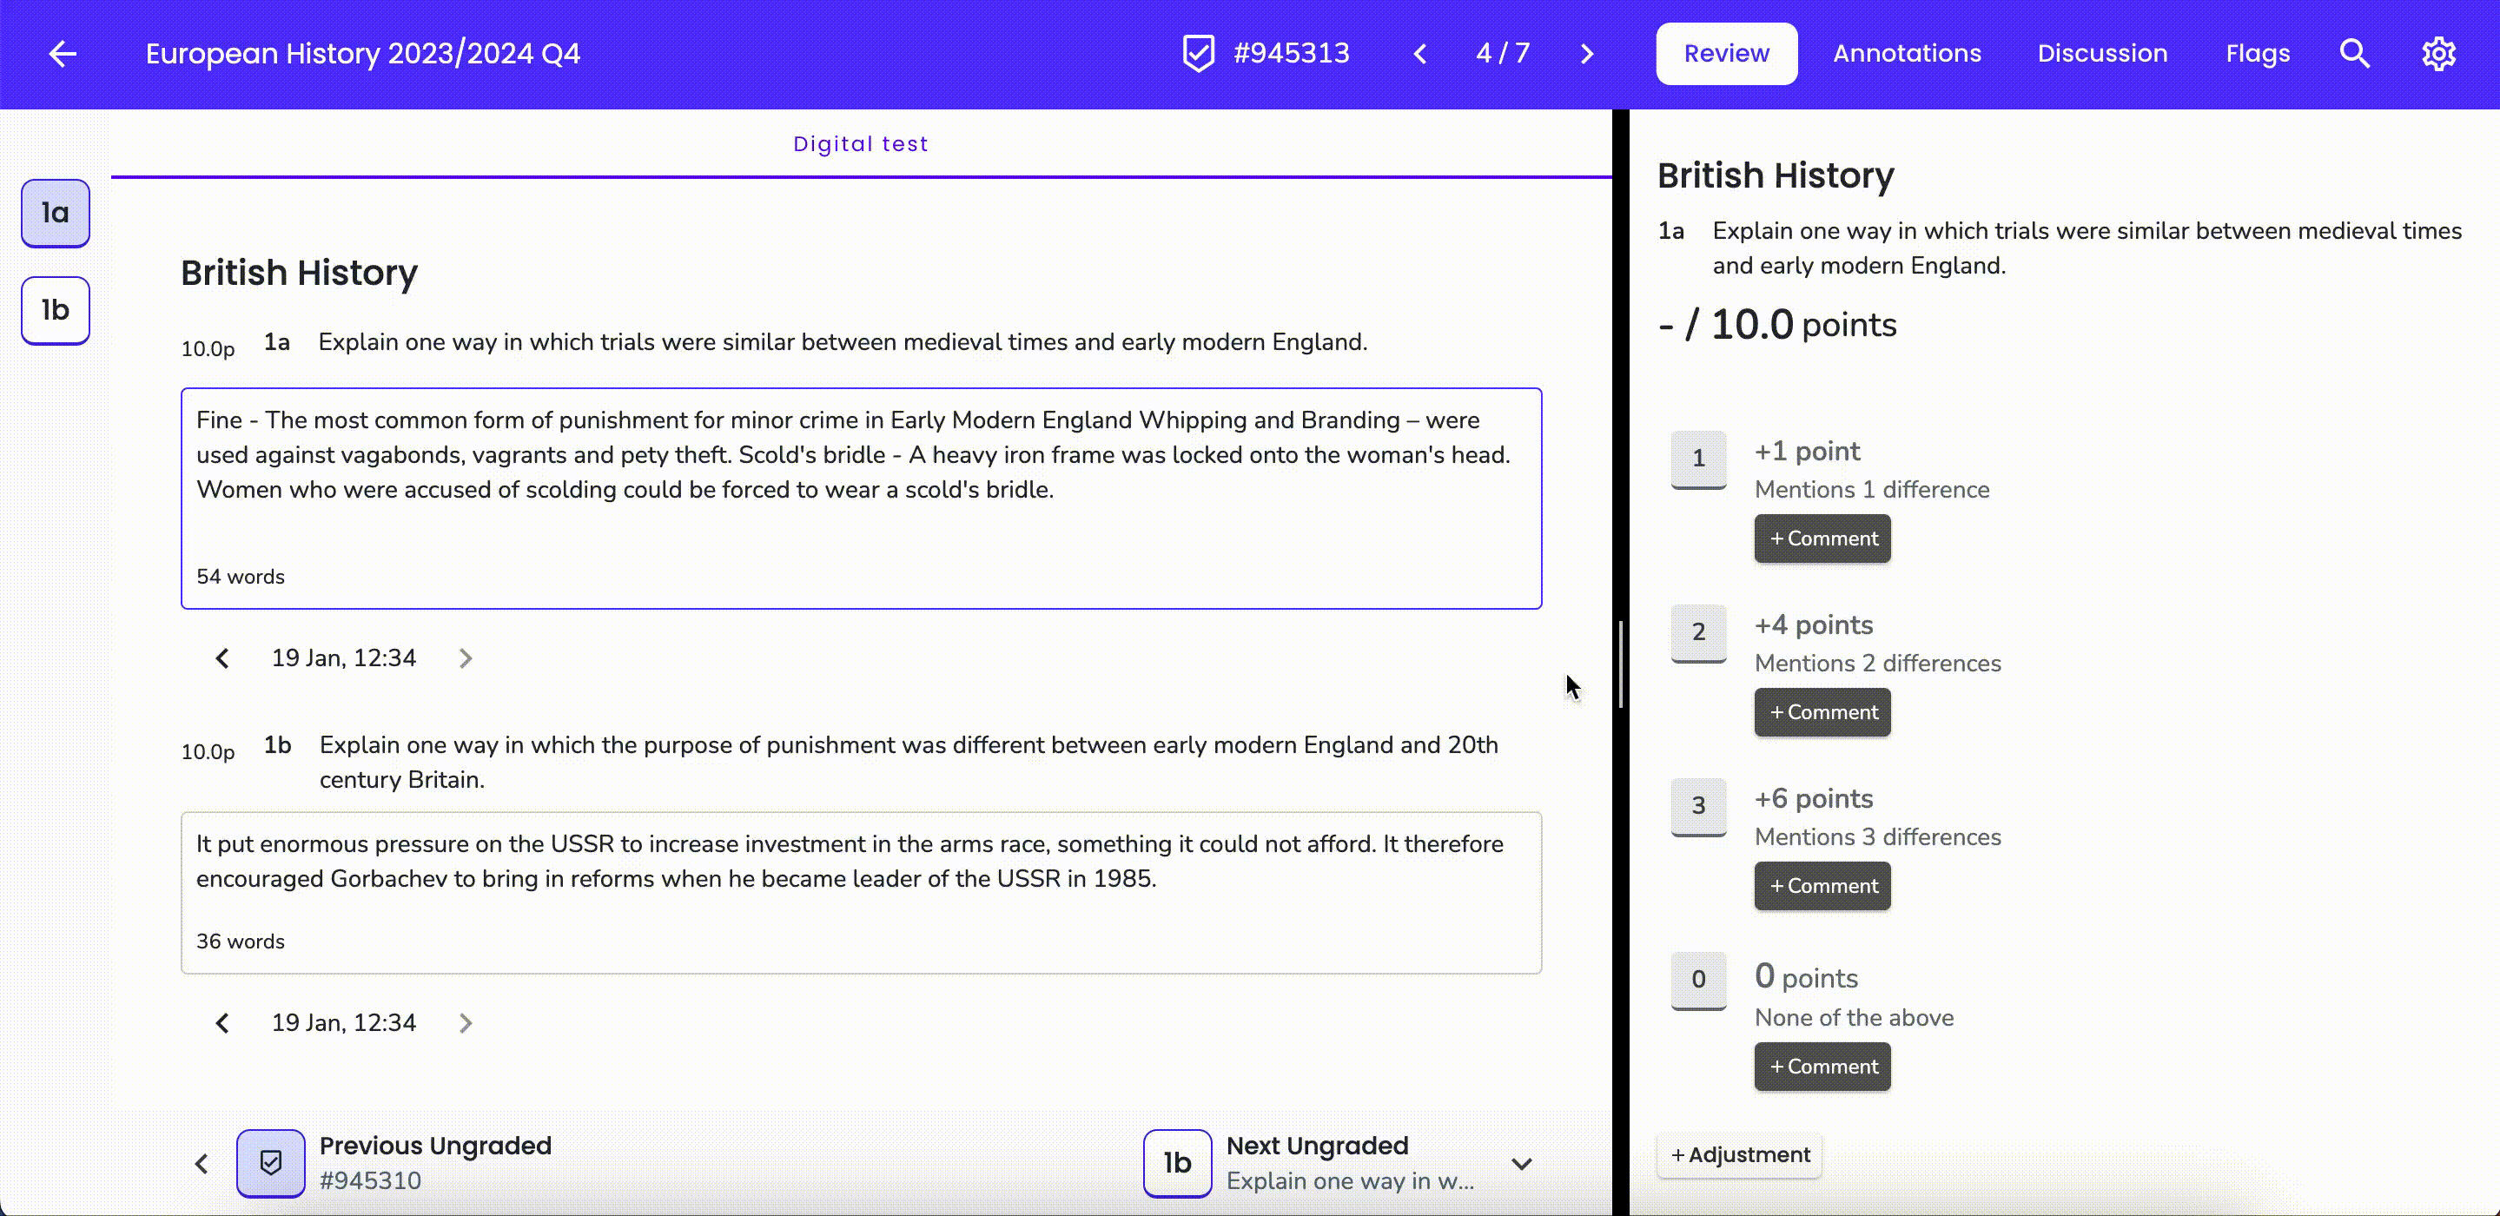
Task: Open the 1b Next Ungraded badge
Action: point(1177,1163)
